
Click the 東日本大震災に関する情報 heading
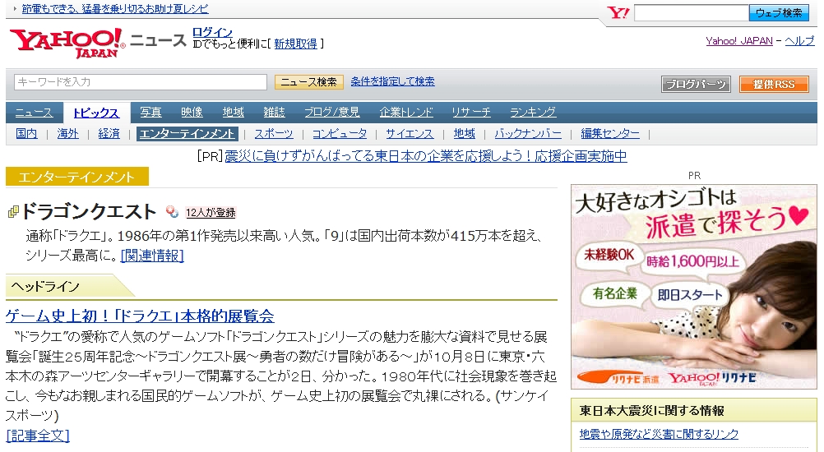[651, 411]
